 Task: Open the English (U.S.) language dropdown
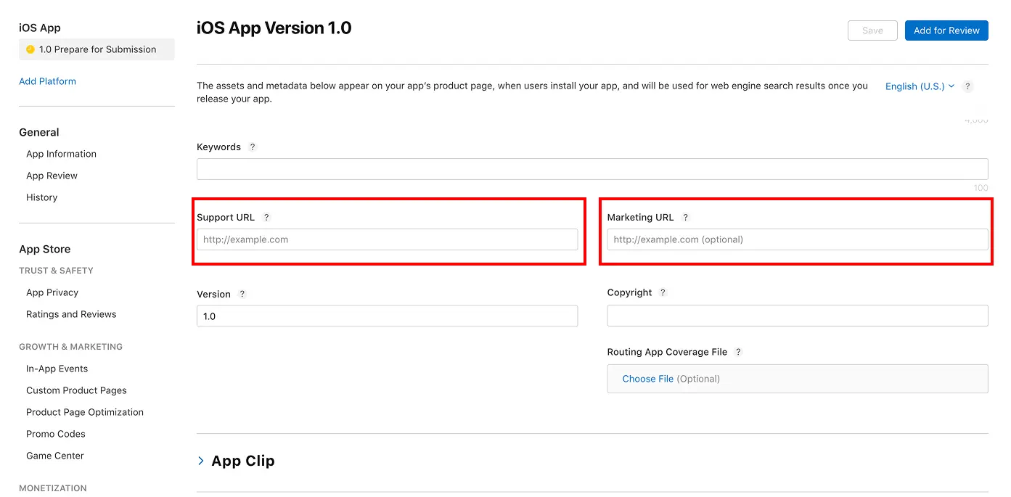click(920, 86)
